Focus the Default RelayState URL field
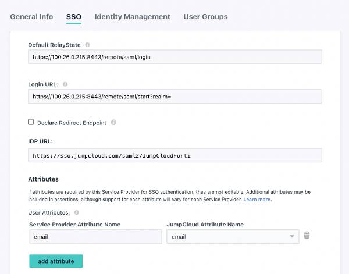The width and height of the screenshot is (349, 274). click(x=174, y=57)
